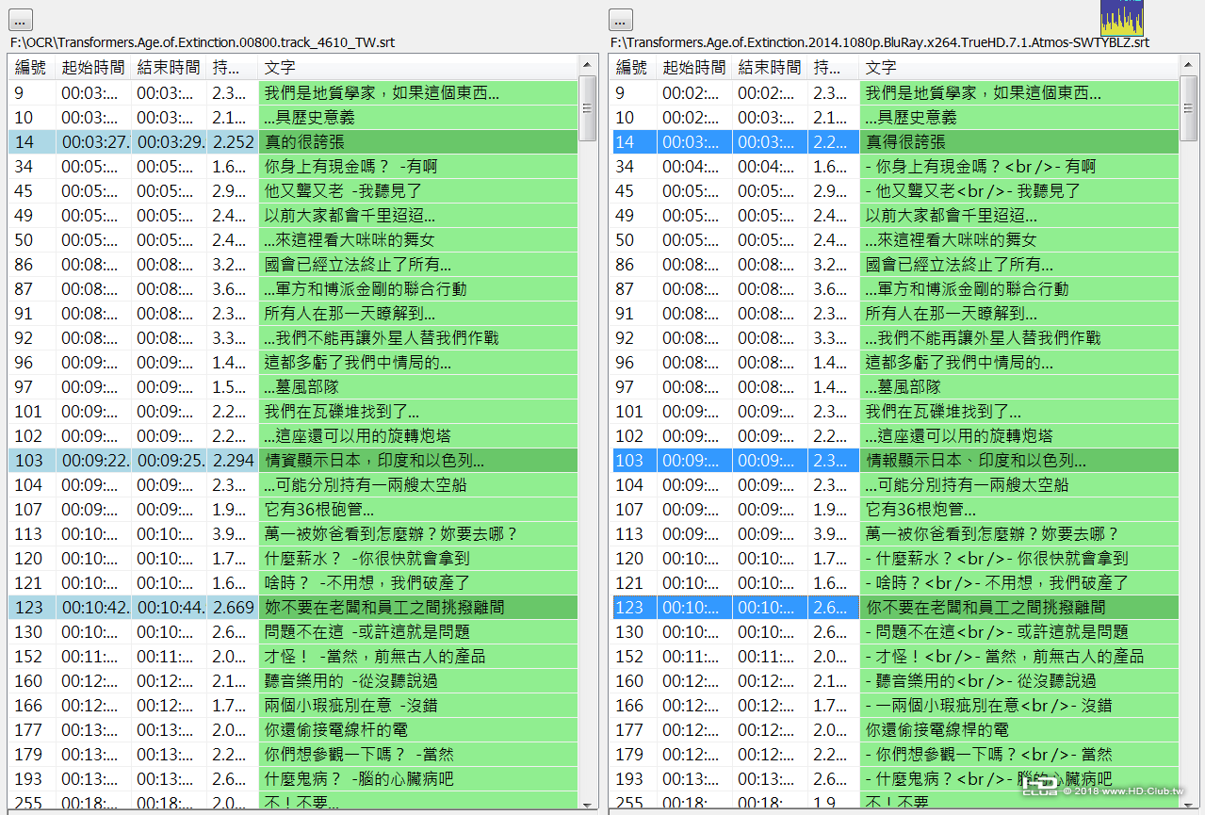Click left duration cell 2.669
Image resolution: width=1205 pixels, height=815 pixels.
click(234, 607)
